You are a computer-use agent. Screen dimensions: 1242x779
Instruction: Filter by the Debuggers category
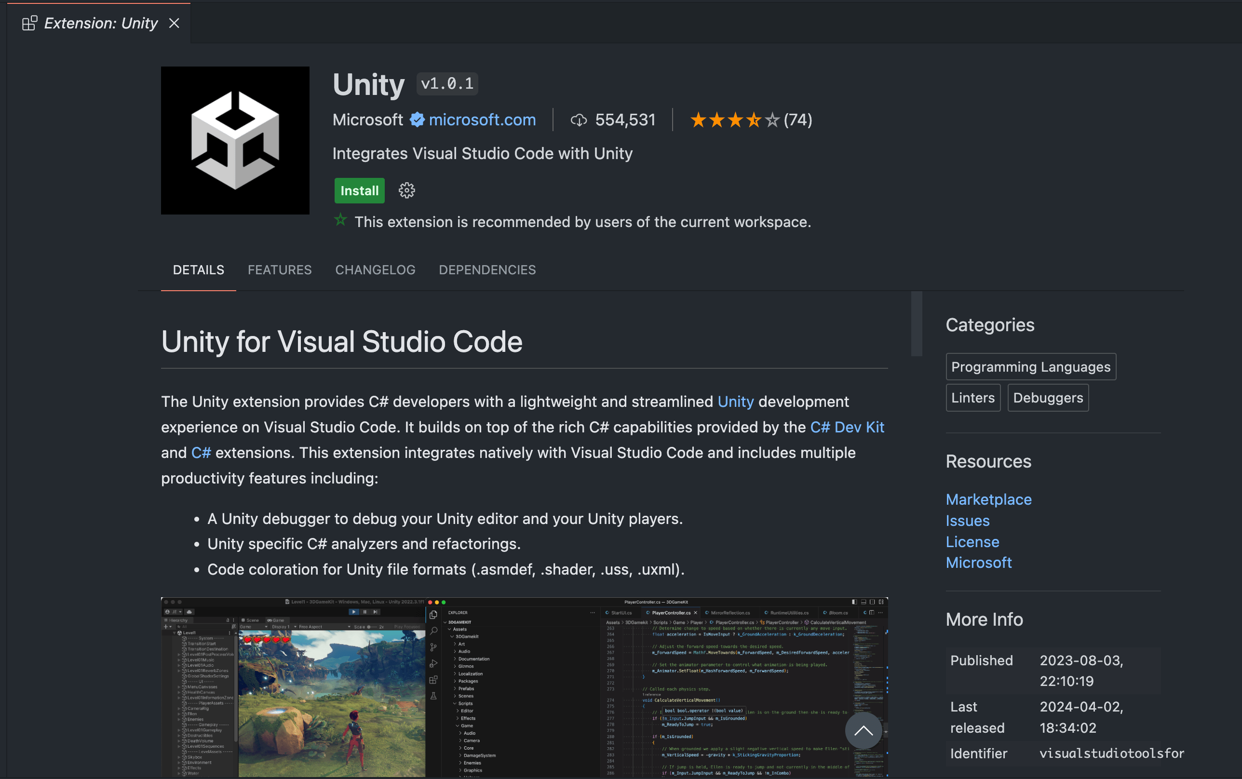point(1047,397)
